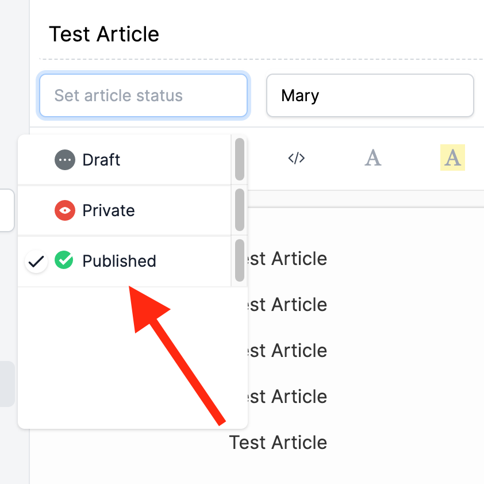
Task: Click the partially visible left sidebar box
Action: point(7,210)
